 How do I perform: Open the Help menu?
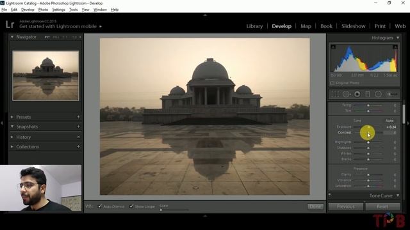115,10
